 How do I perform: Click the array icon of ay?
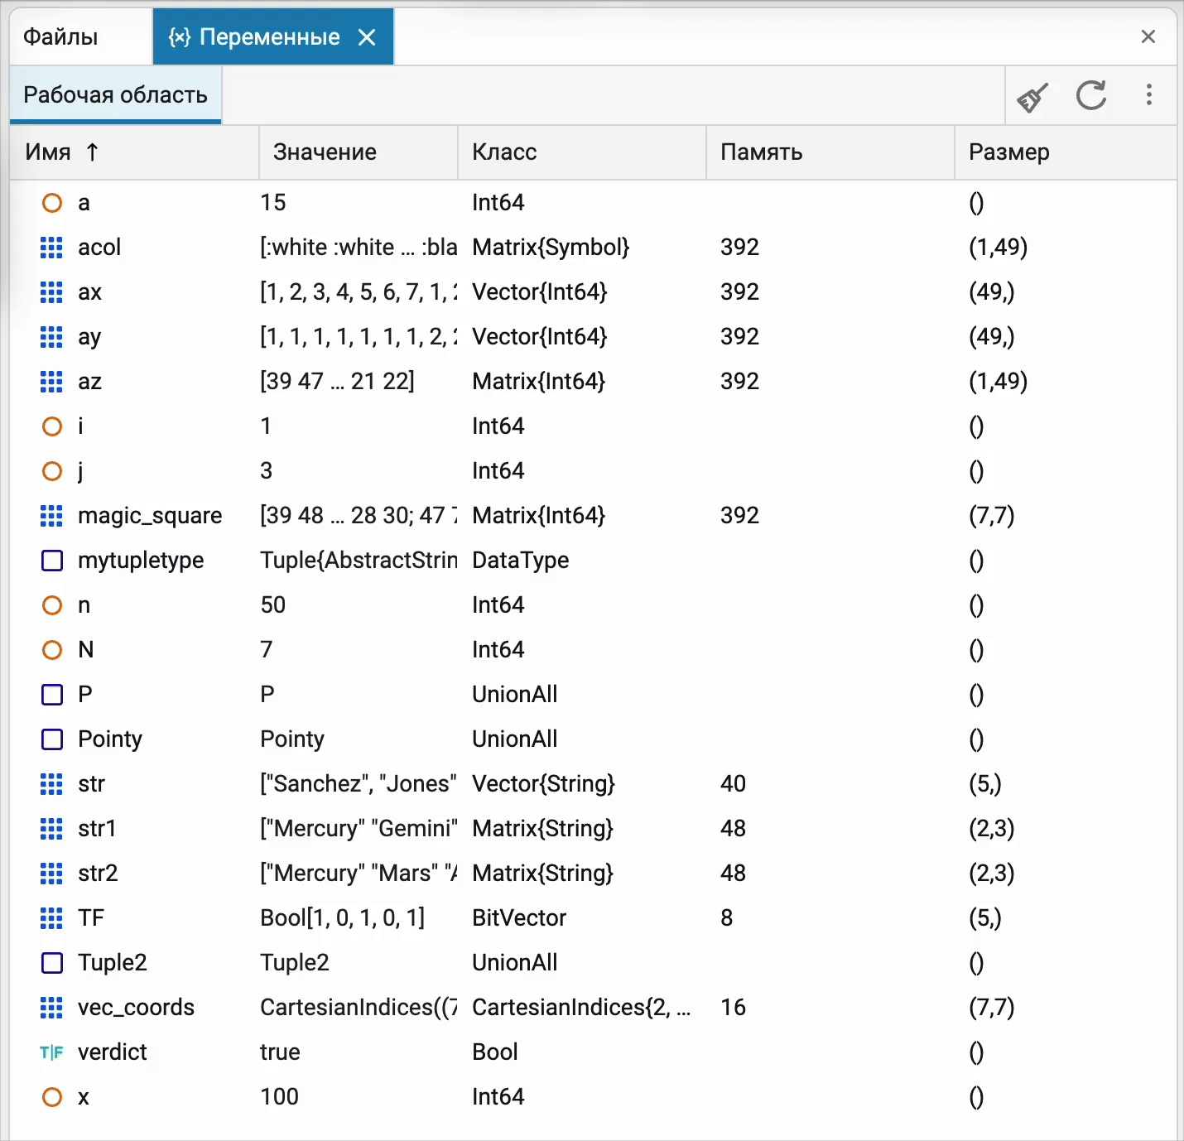51,337
